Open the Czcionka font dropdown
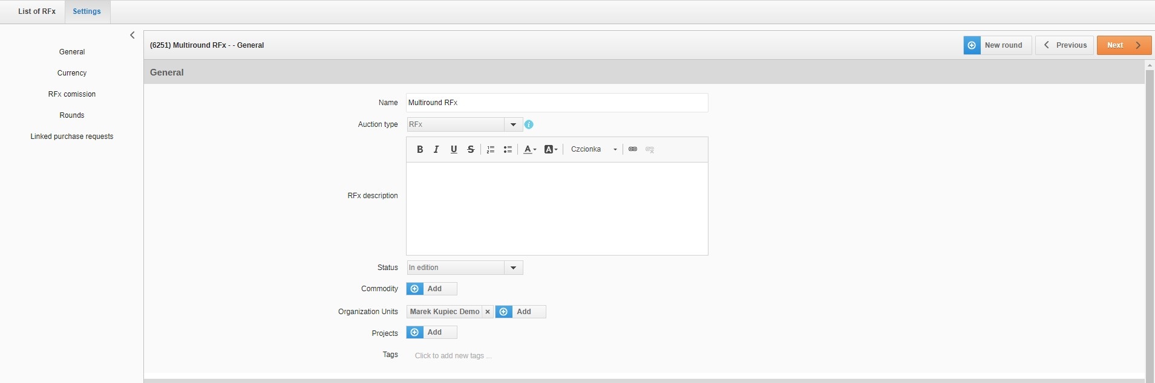 [x=594, y=149]
